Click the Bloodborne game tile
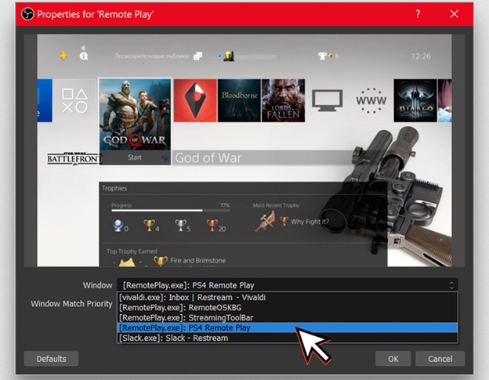The height and width of the screenshot is (380, 489). [239, 100]
